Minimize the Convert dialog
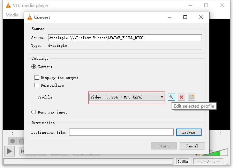 (x=170, y=17)
